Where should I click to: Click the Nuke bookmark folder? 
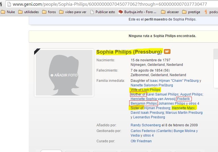(8, 12)
